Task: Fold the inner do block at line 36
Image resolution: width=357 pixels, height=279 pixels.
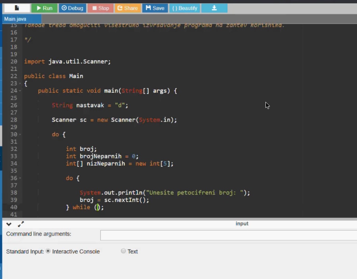Action: [x=20, y=178]
